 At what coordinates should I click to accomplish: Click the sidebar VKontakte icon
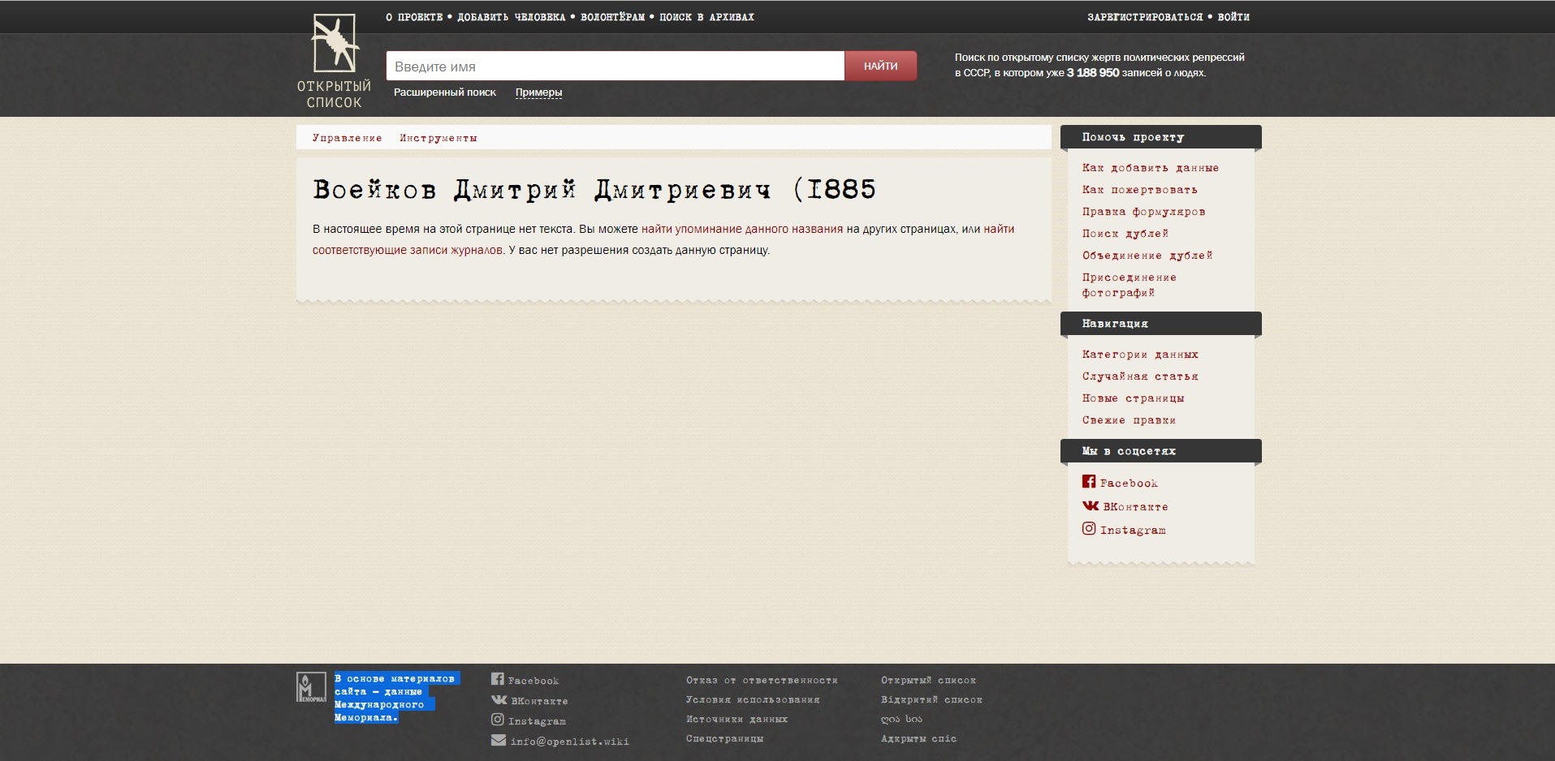pyautogui.click(x=1090, y=505)
